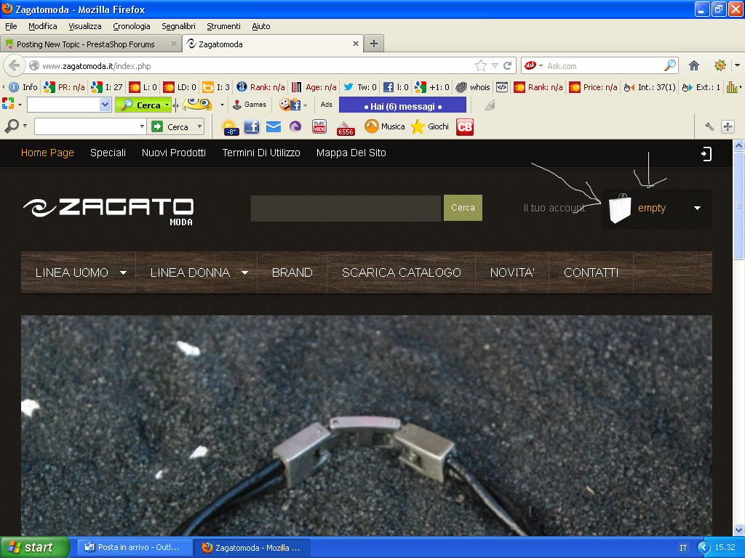Check Twitter count Tw: 0
The height and width of the screenshot is (558, 745).
359,87
